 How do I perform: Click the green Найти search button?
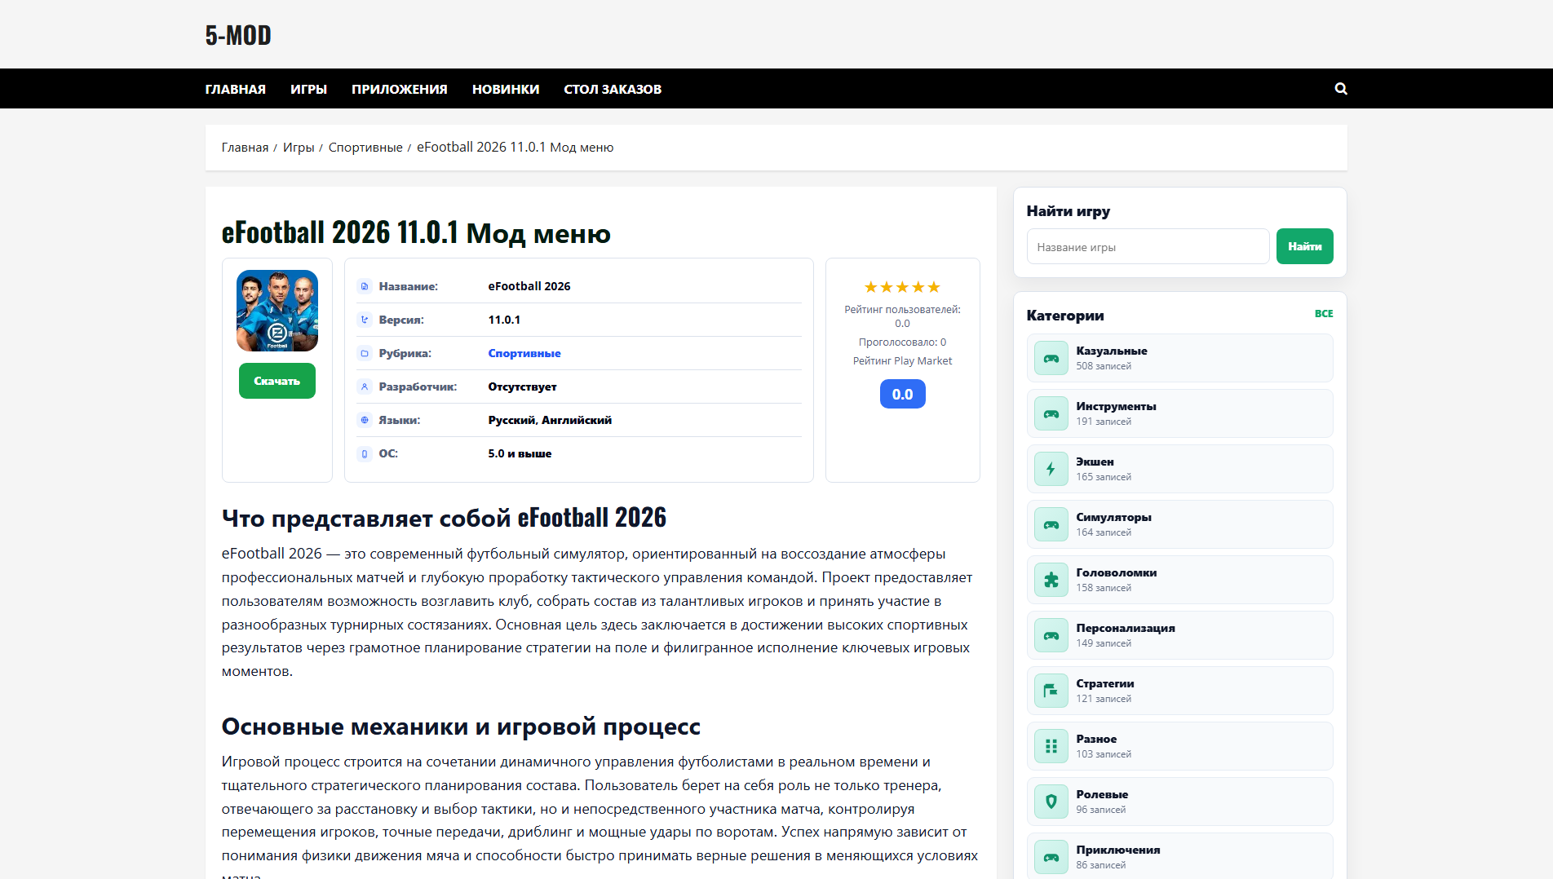point(1305,246)
